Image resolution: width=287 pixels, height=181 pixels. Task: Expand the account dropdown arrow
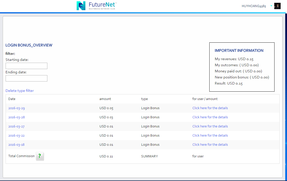271,6
